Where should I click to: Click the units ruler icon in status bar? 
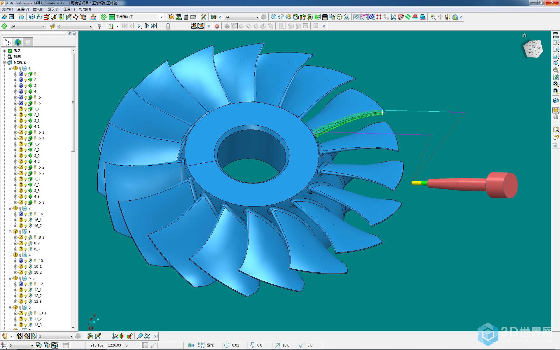point(201,345)
